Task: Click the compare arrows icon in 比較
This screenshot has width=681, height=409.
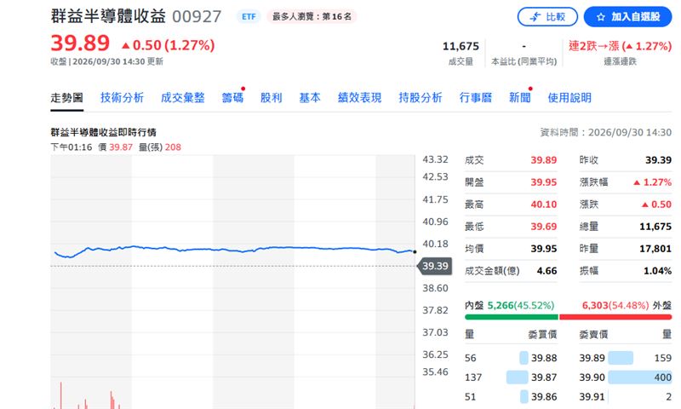Action: click(535, 17)
